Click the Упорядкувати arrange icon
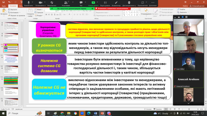Screen dimensions: 207x116 pos(146,10)
